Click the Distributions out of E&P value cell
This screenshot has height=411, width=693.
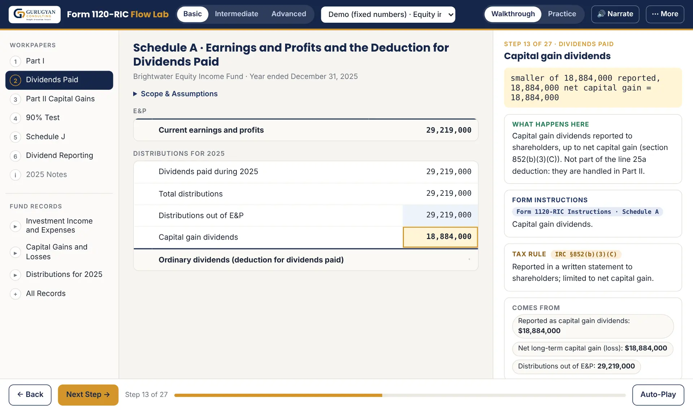[x=440, y=215]
